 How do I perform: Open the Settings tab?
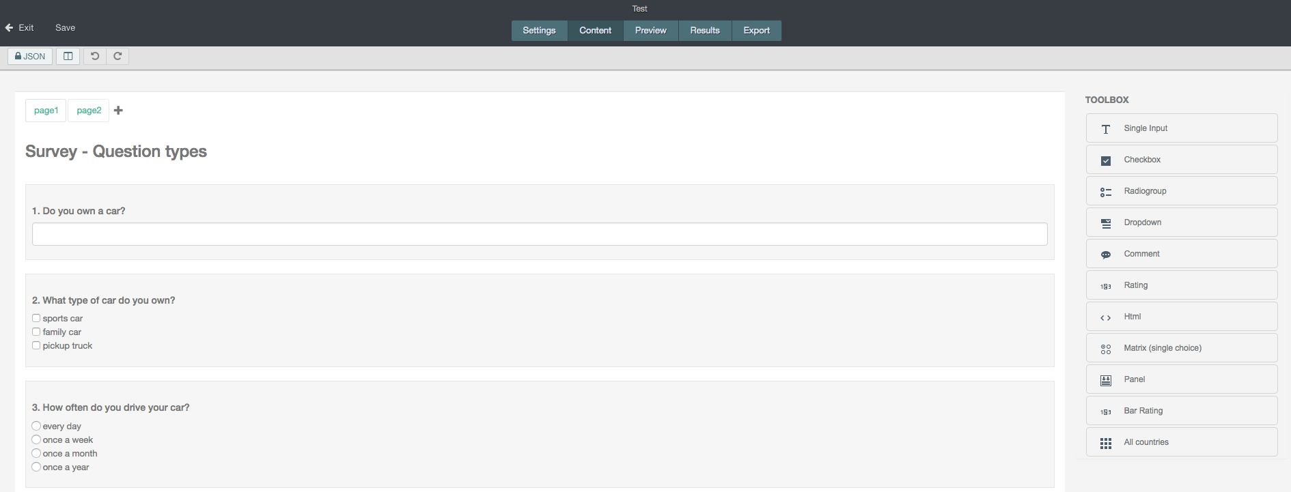(540, 31)
